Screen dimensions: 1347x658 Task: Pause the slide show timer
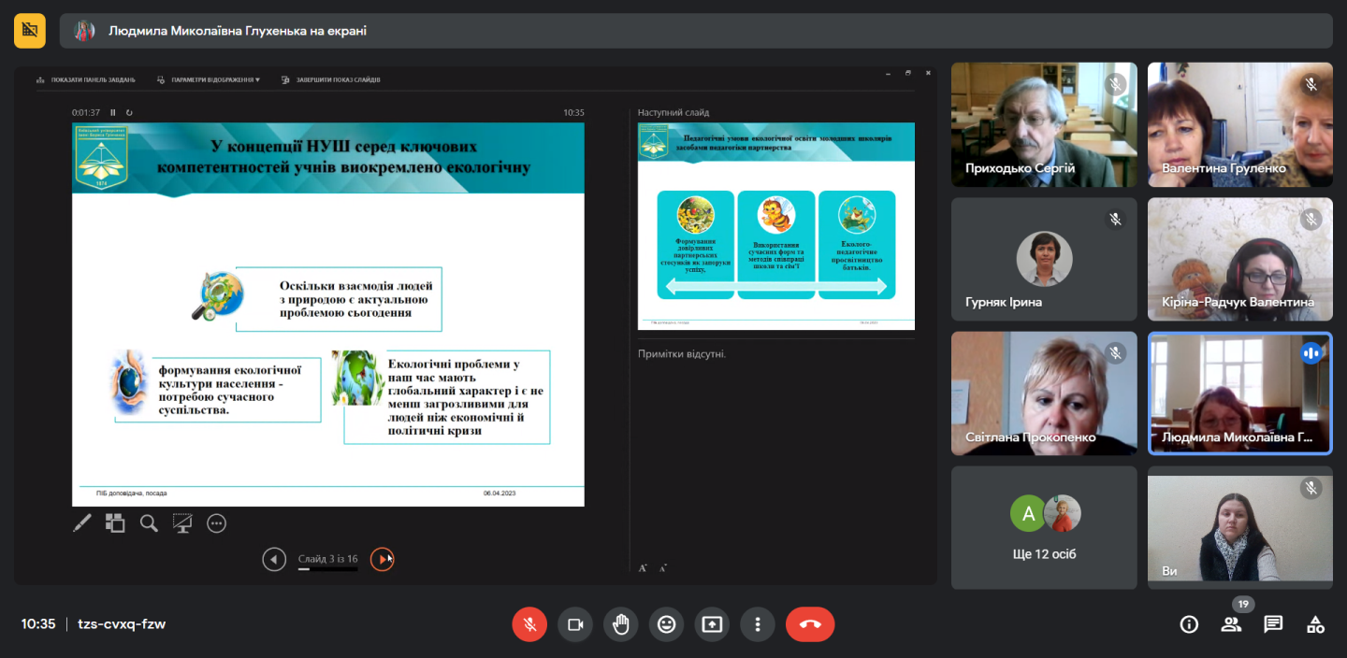point(113,112)
